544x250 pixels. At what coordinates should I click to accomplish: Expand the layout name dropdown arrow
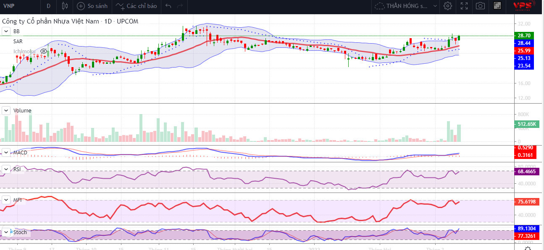click(x=434, y=6)
